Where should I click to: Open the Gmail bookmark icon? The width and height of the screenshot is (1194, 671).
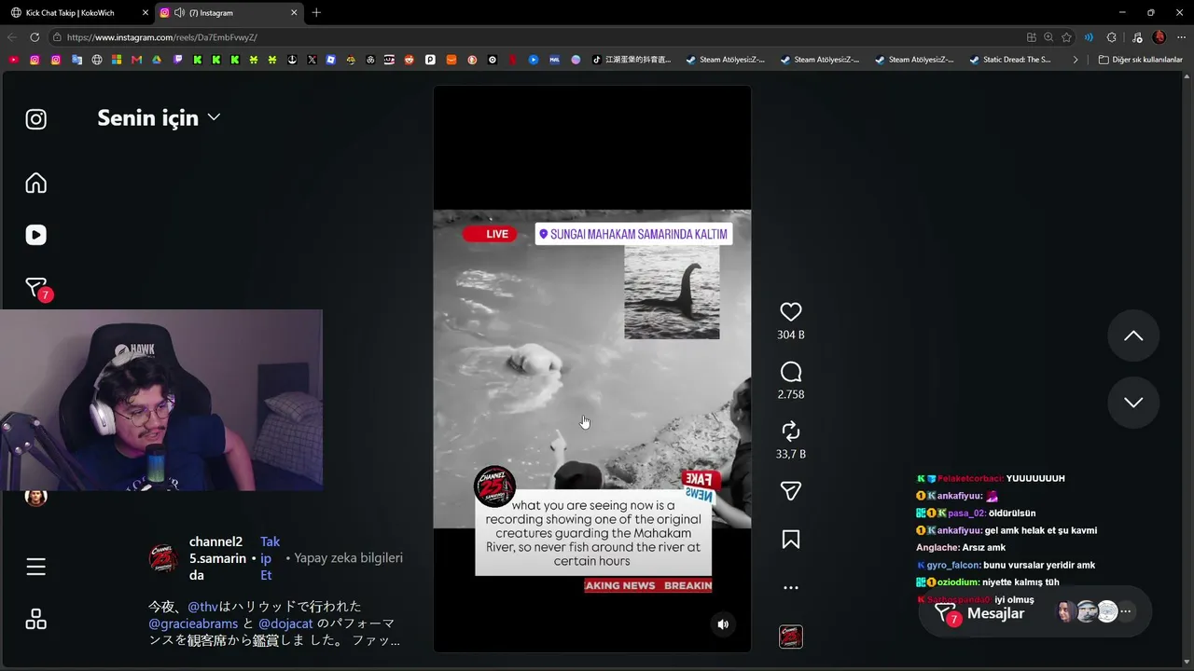136,60
